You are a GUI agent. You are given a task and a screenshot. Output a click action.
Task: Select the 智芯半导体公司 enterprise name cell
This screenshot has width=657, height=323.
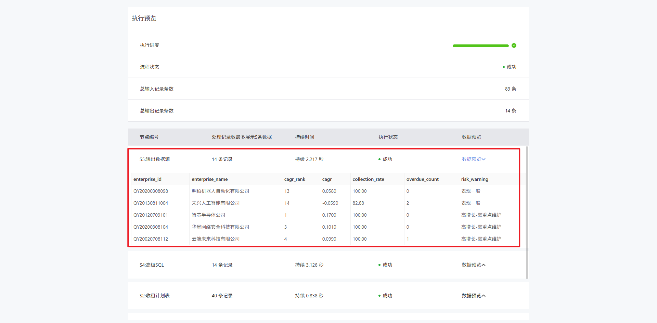click(208, 215)
